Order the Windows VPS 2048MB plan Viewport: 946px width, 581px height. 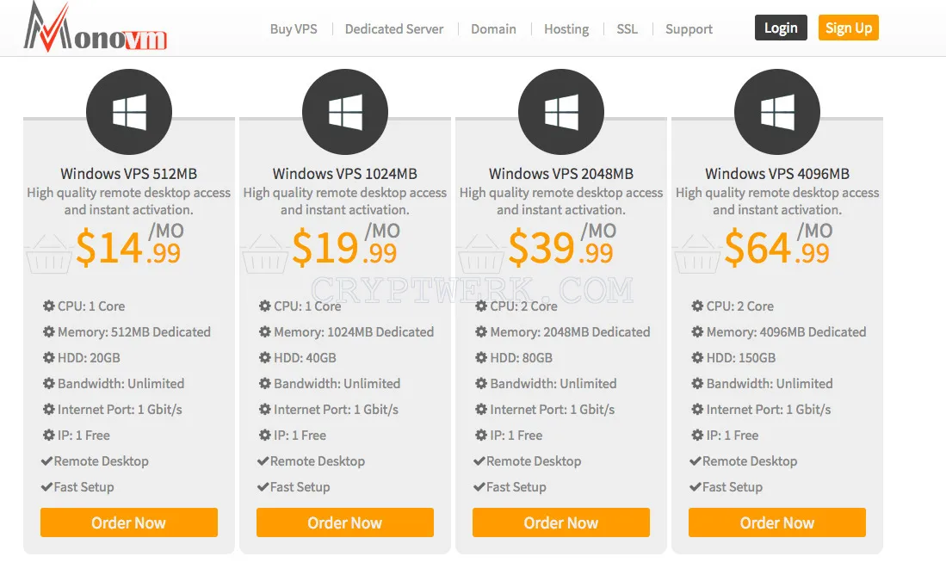click(561, 522)
